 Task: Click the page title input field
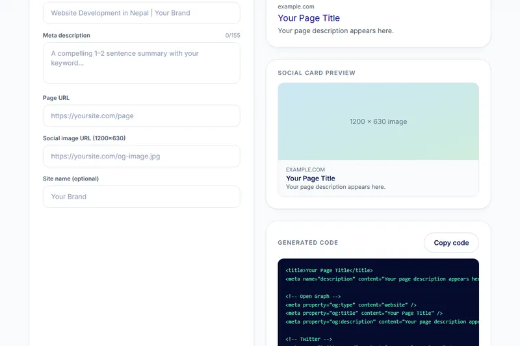coord(141,13)
